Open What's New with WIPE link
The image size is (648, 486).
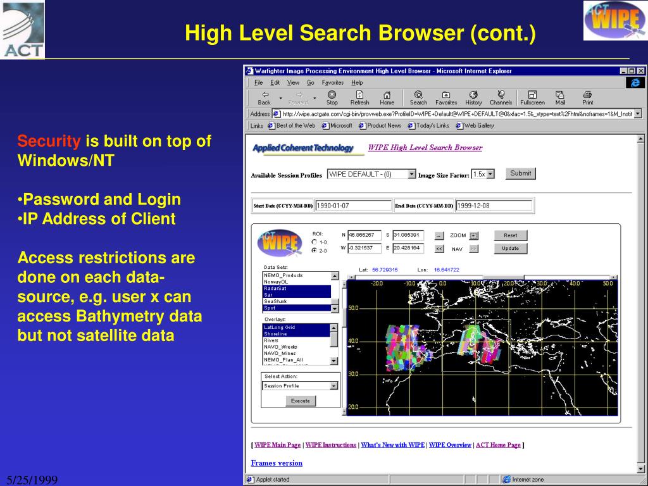pyautogui.click(x=392, y=445)
